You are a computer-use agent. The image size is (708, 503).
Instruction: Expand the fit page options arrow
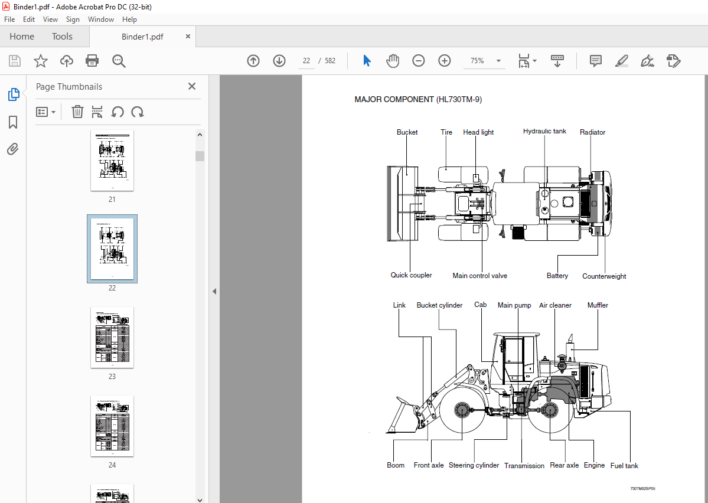click(x=534, y=60)
